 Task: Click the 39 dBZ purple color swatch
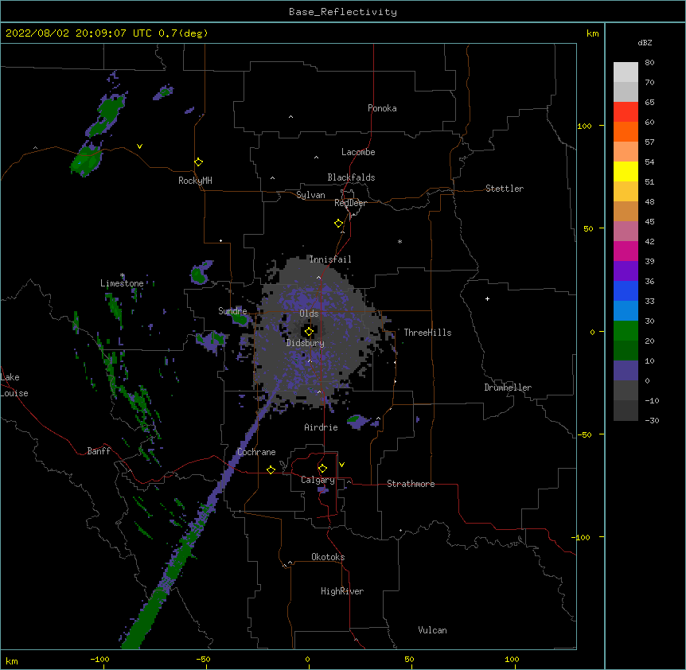[x=626, y=271]
